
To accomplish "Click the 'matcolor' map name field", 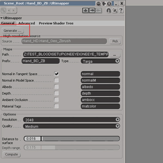I will pyautogui.click(x=100, y=106).
